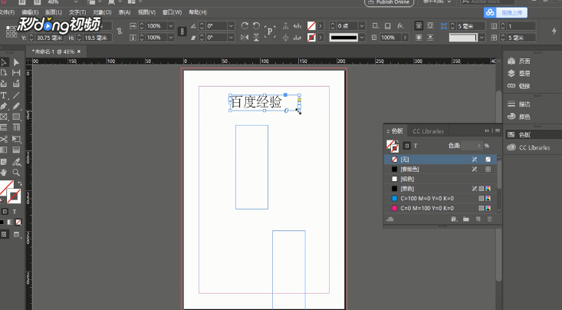562x310 pixels.
Task: Open the opacity 100% slider arrow
Action: pos(405,38)
